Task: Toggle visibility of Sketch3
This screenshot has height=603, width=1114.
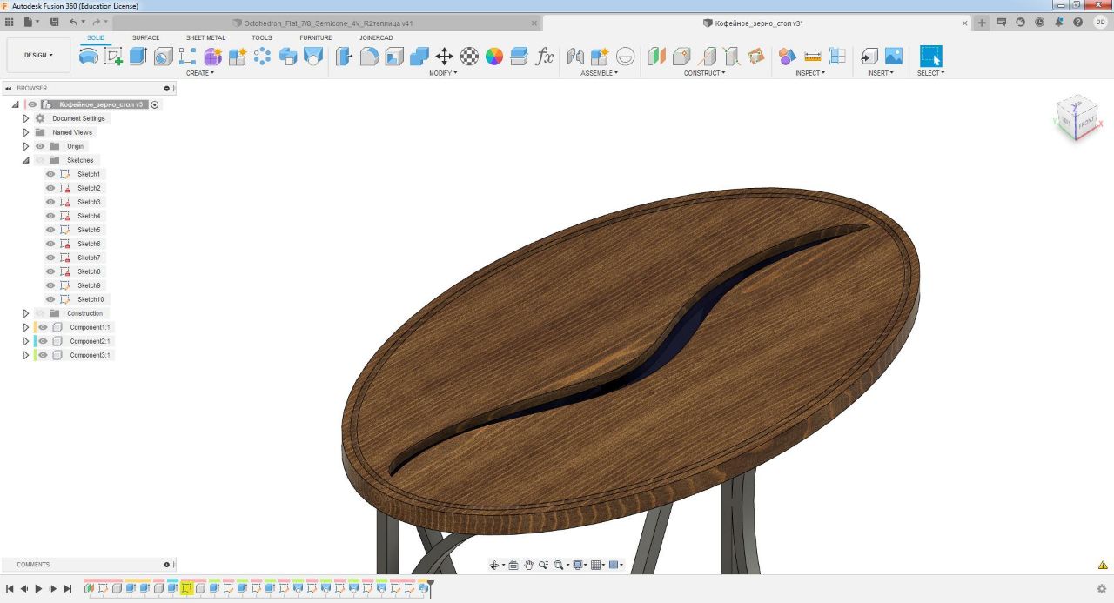Action: point(50,202)
